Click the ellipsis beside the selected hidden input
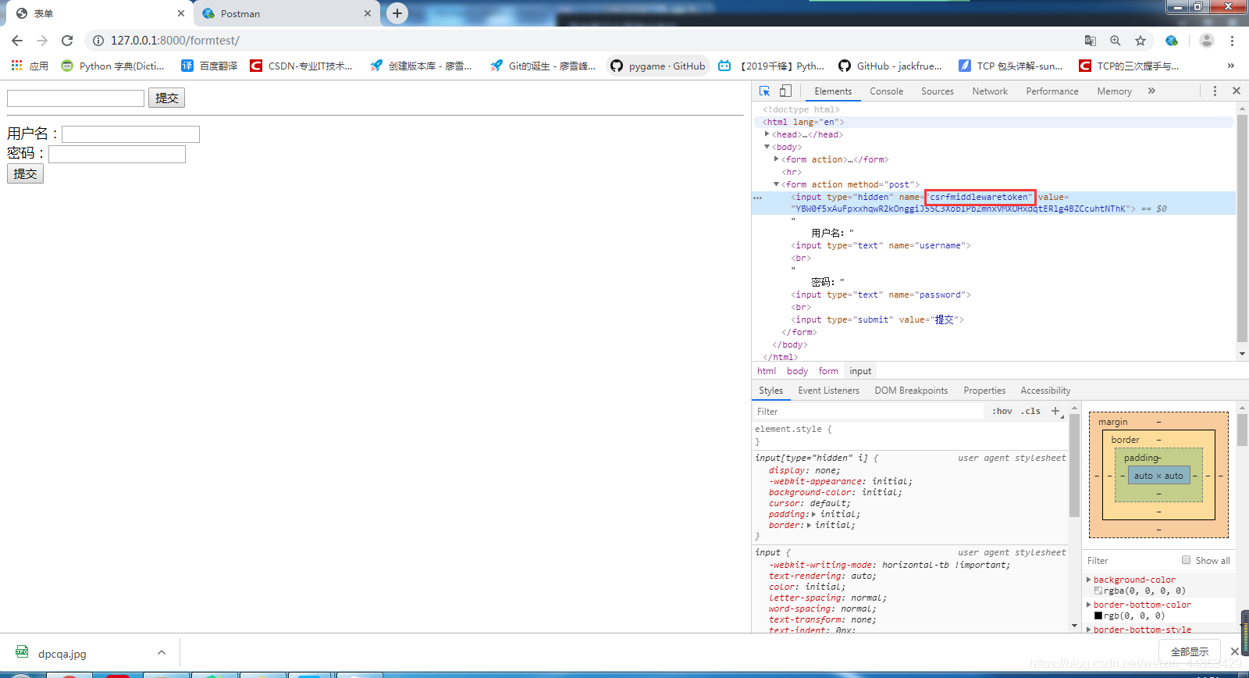The image size is (1249, 678). [757, 198]
